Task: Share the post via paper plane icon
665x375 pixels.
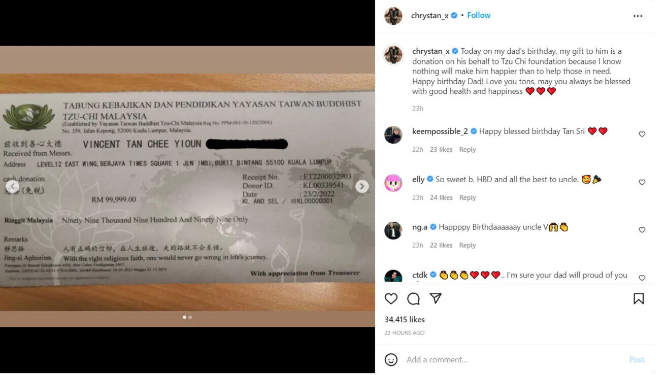Action: coord(436,298)
